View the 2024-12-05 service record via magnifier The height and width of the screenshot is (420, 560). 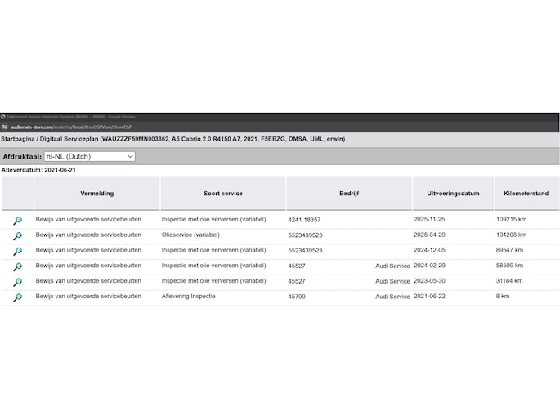pos(17,252)
